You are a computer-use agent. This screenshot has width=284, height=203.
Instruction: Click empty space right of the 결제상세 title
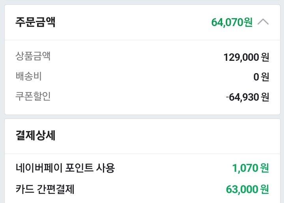click(x=166, y=136)
